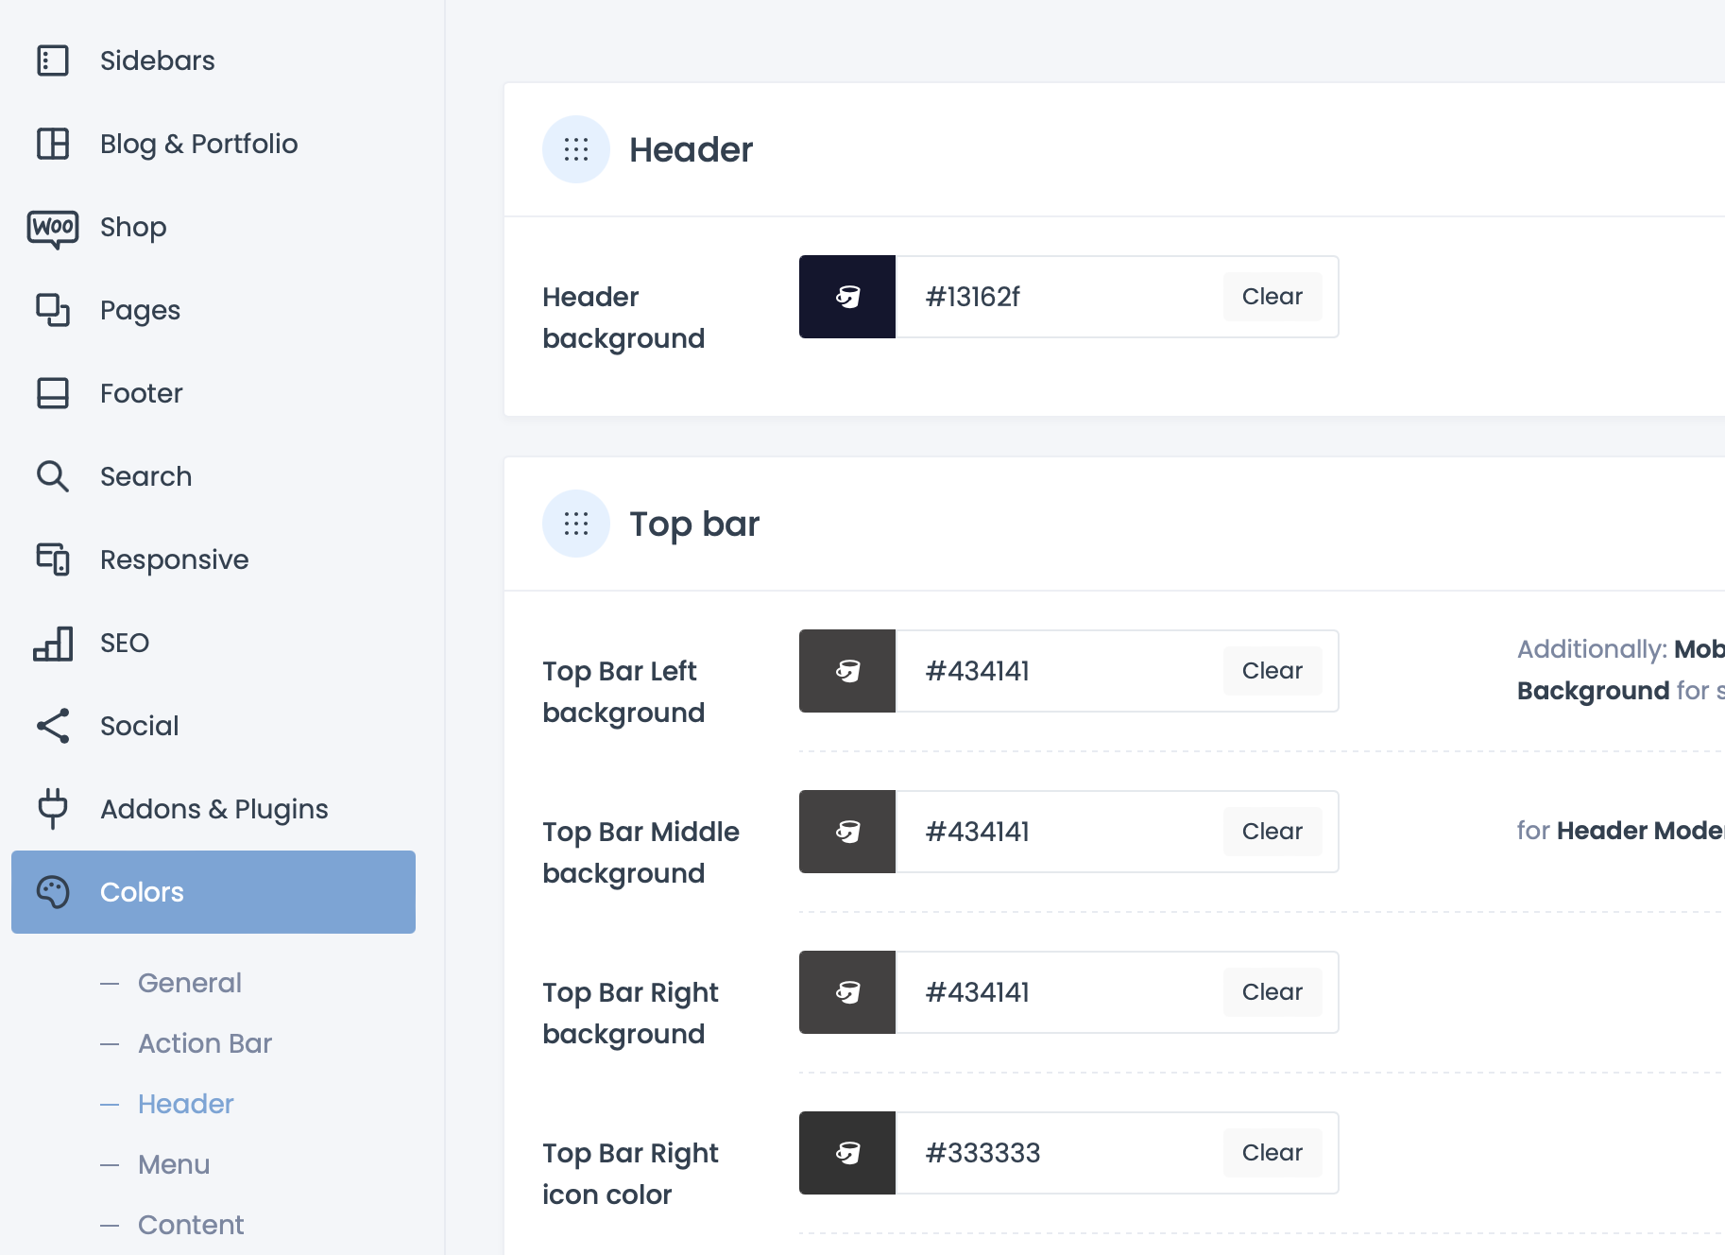Clear the Top Bar Right background color
Image resolution: width=1725 pixels, height=1255 pixels.
[1272, 992]
